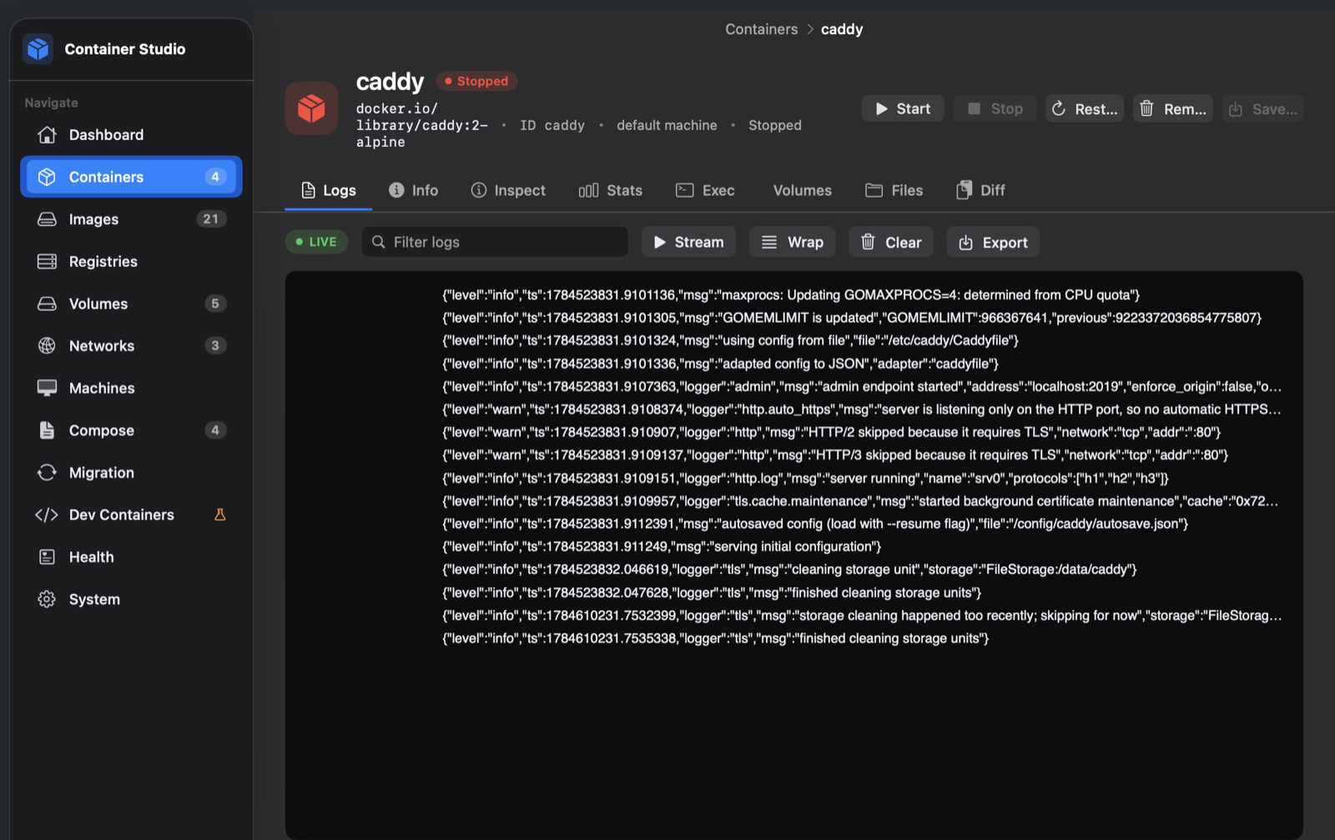This screenshot has height=840, width=1335.
Task: Click the Stopped status badge
Action: click(x=476, y=81)
